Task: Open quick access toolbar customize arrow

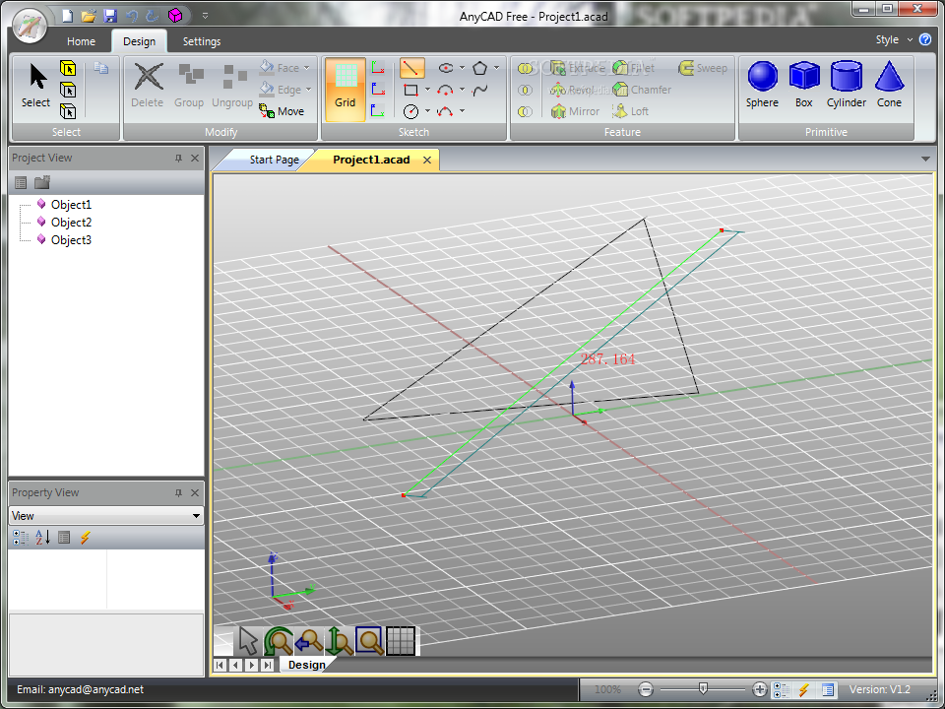Action: [205, 16]
